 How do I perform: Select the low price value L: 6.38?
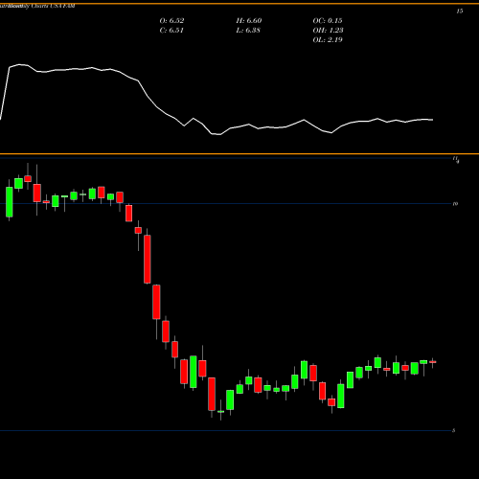tap(248, 31)
